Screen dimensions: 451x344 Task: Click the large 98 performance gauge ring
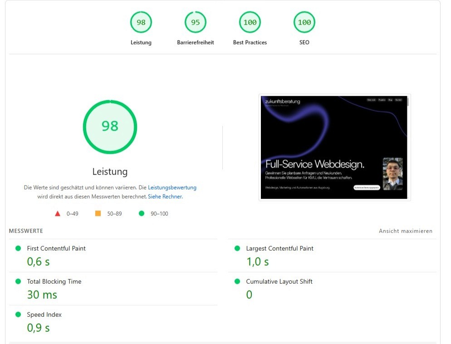(x=110, y=127)
